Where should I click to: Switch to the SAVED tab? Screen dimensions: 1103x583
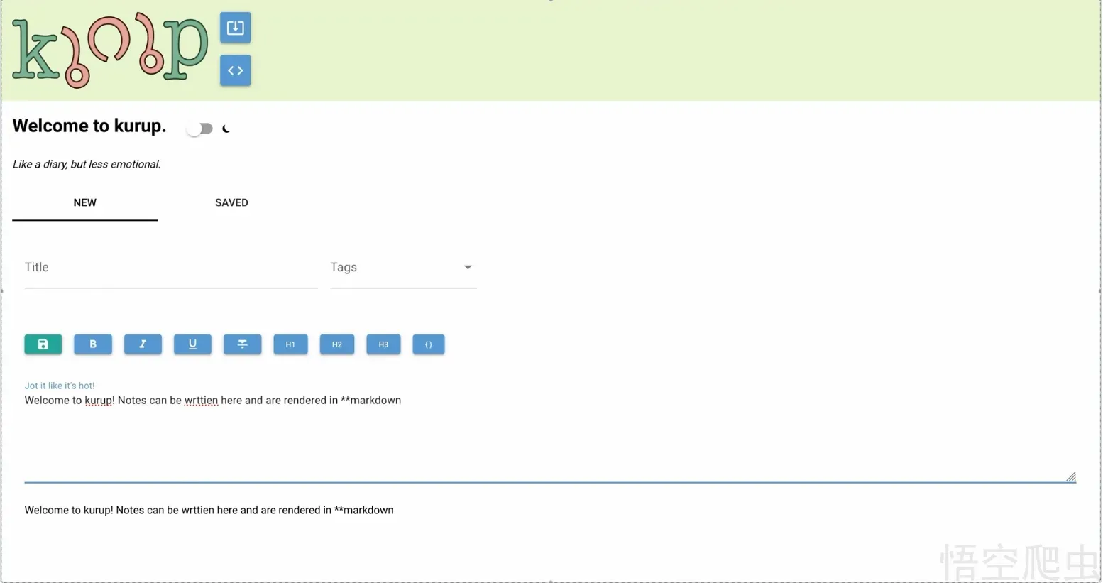pyautogui.click(x=231, y=203)
